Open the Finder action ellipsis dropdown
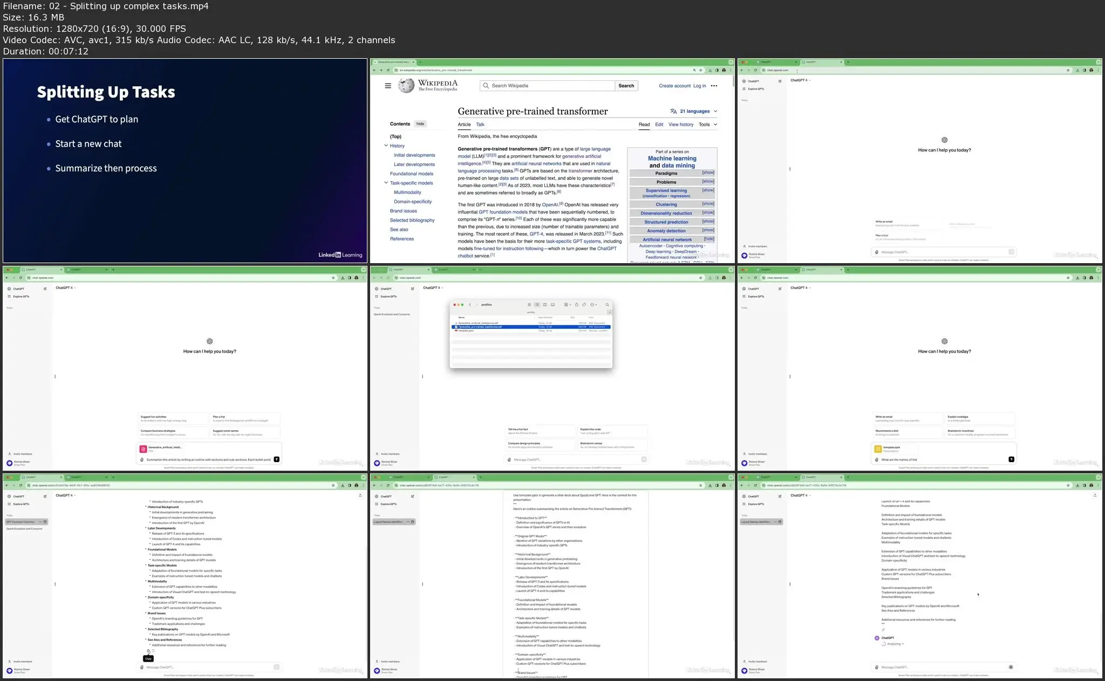This screenshot has height=681, width=1105. (x=594, y=305)
